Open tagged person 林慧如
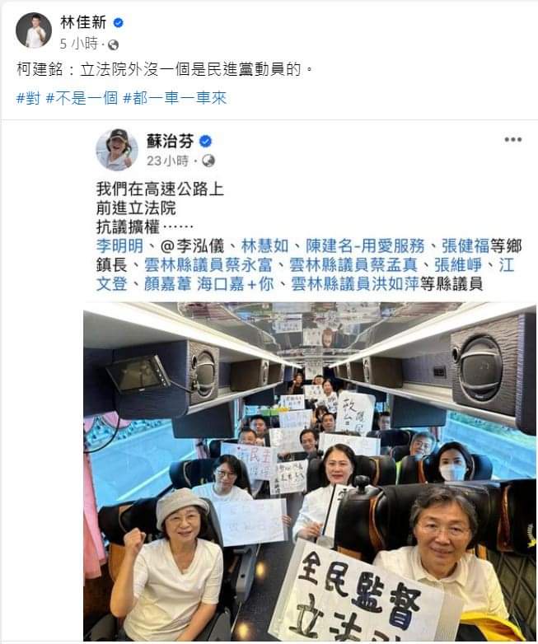The image size is (538, 644). tap(264, 246)
